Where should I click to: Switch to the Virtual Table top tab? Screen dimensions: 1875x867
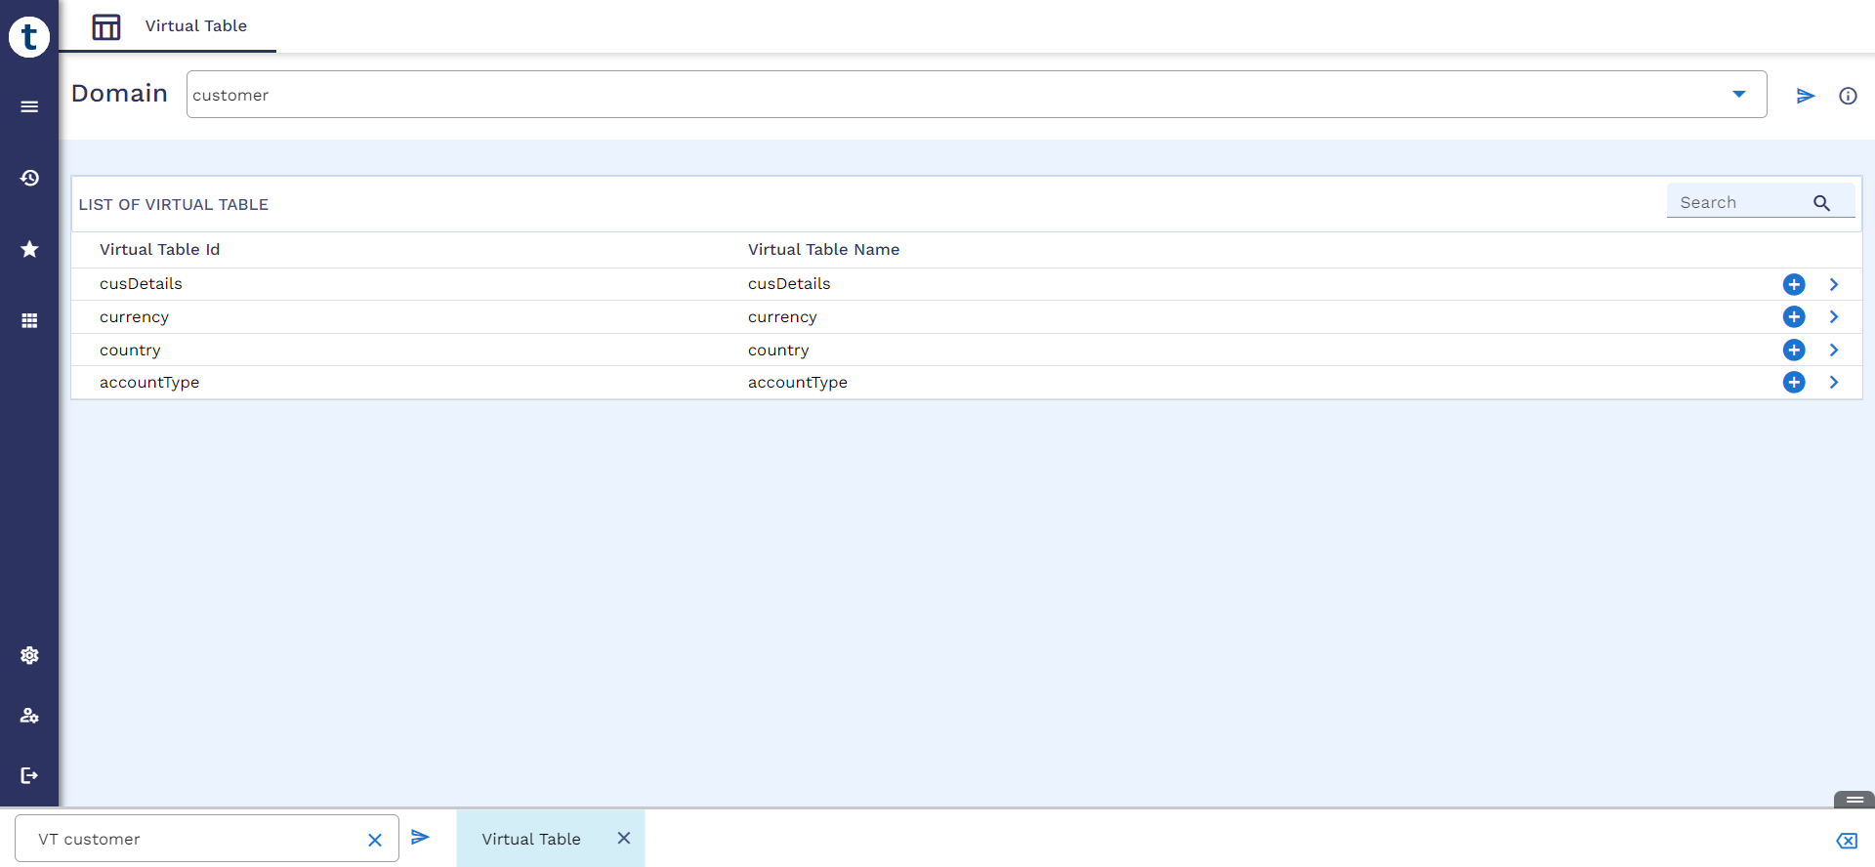tap(169, 26)
